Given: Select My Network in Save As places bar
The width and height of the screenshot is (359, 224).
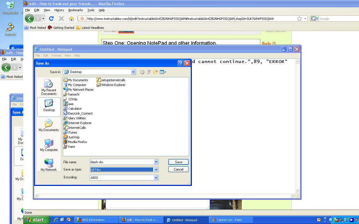Looking at the screenshot, I should coord(49,165).
